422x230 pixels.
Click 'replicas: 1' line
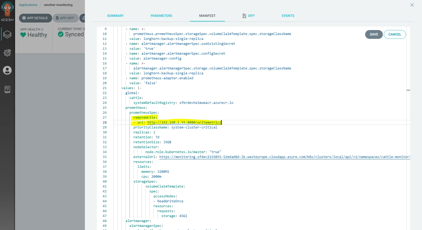click(x=144, y=132)
